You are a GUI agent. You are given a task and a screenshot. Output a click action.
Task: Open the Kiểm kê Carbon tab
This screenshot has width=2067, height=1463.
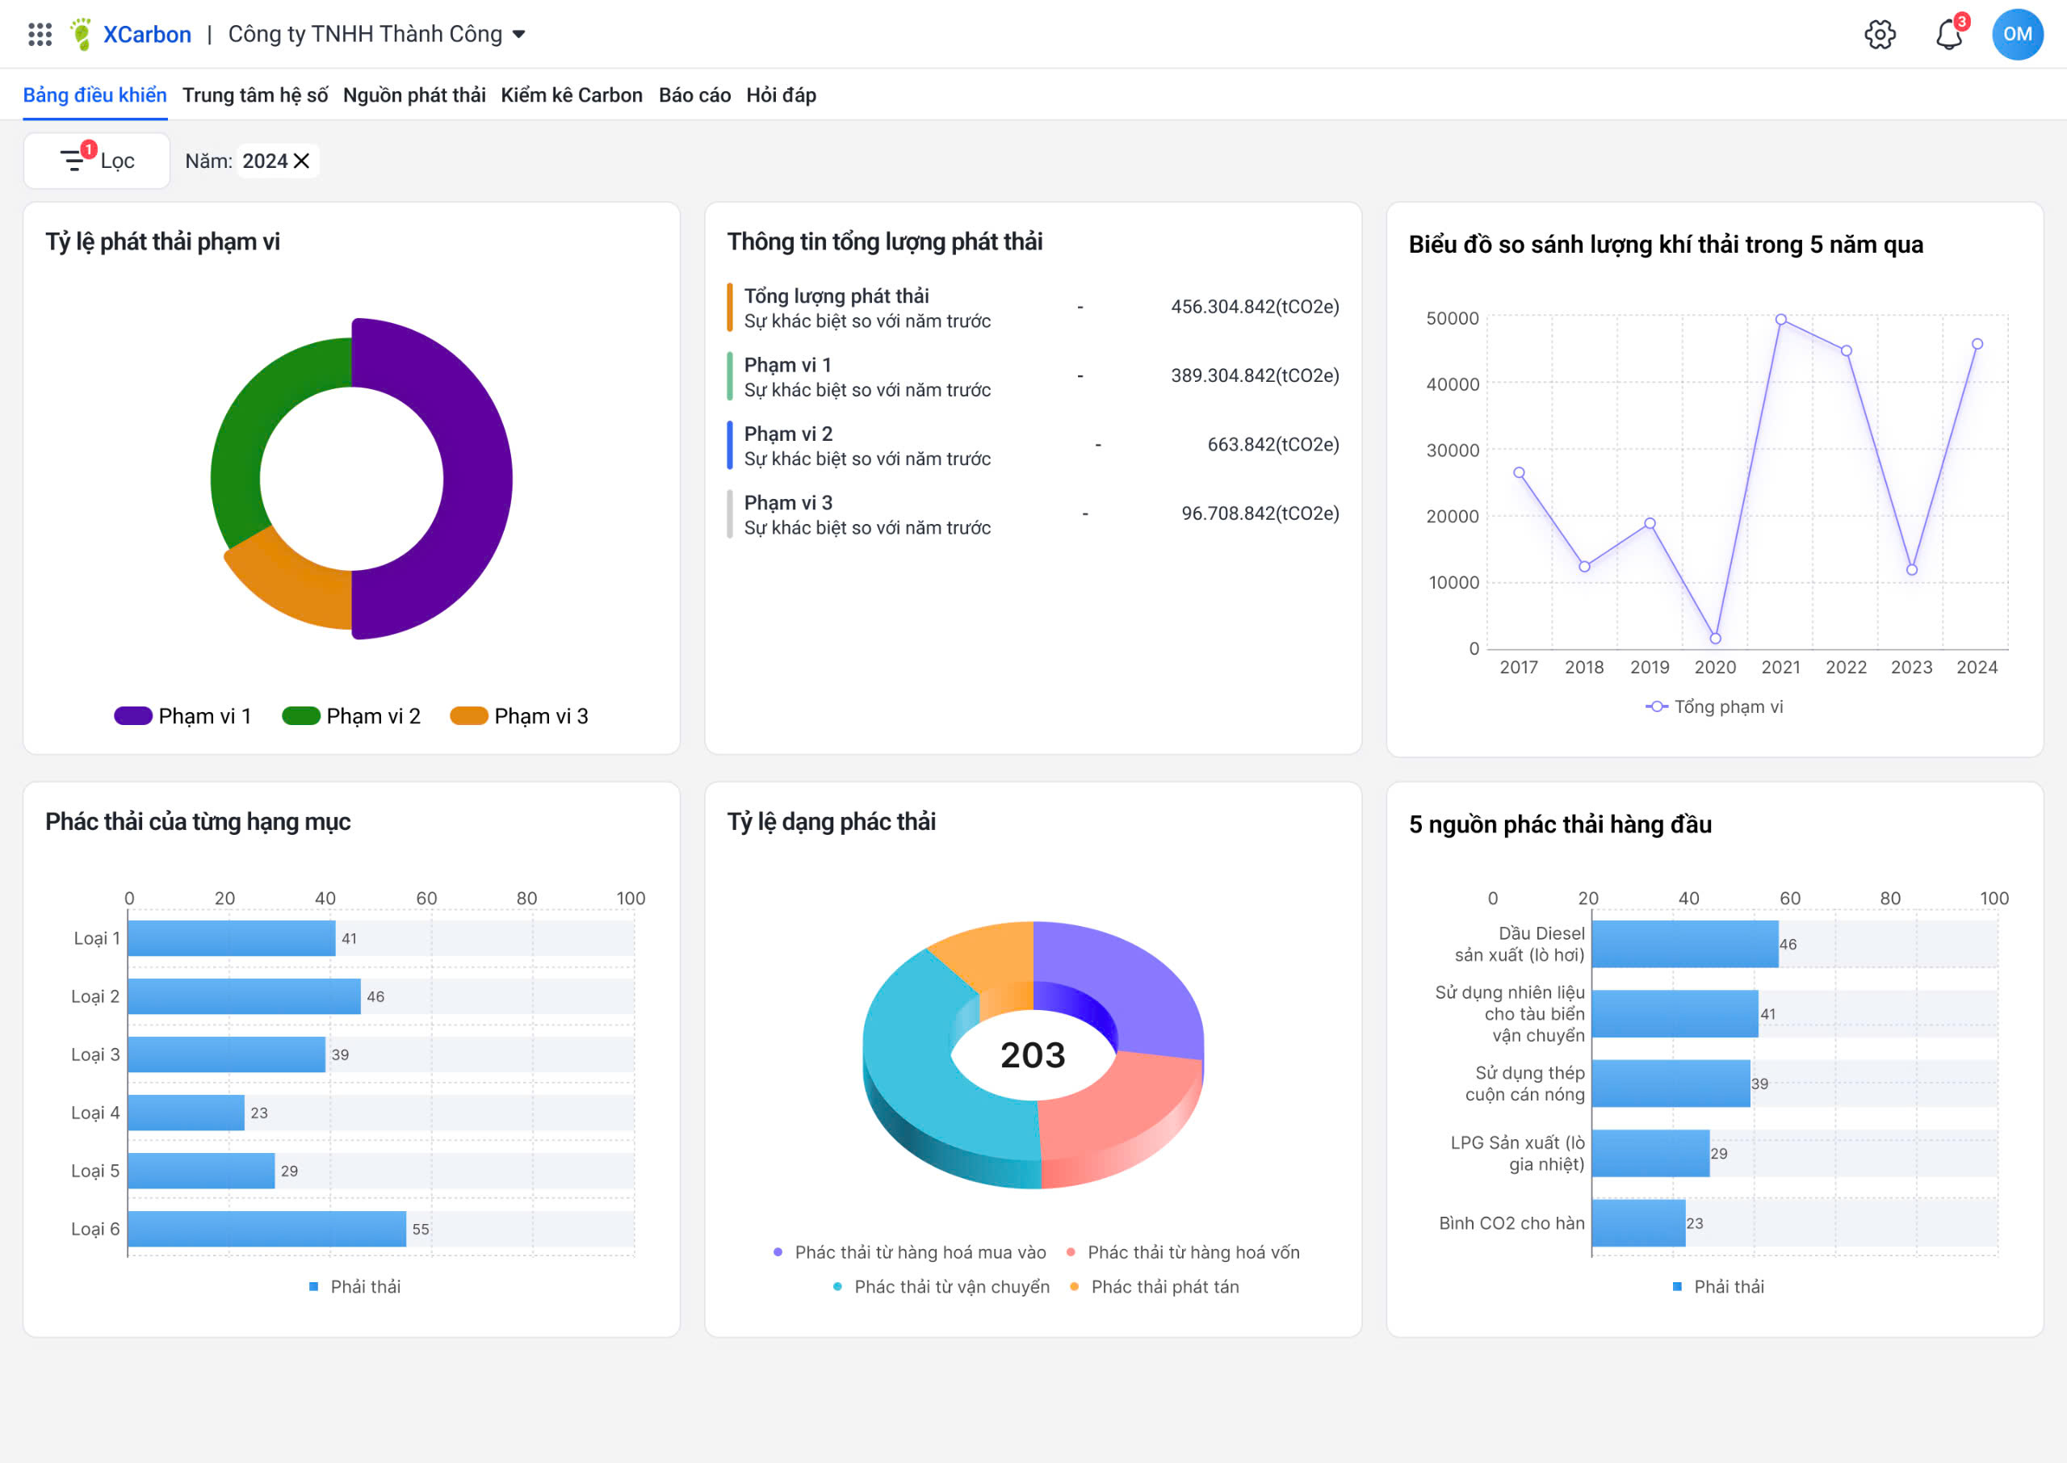571,95
